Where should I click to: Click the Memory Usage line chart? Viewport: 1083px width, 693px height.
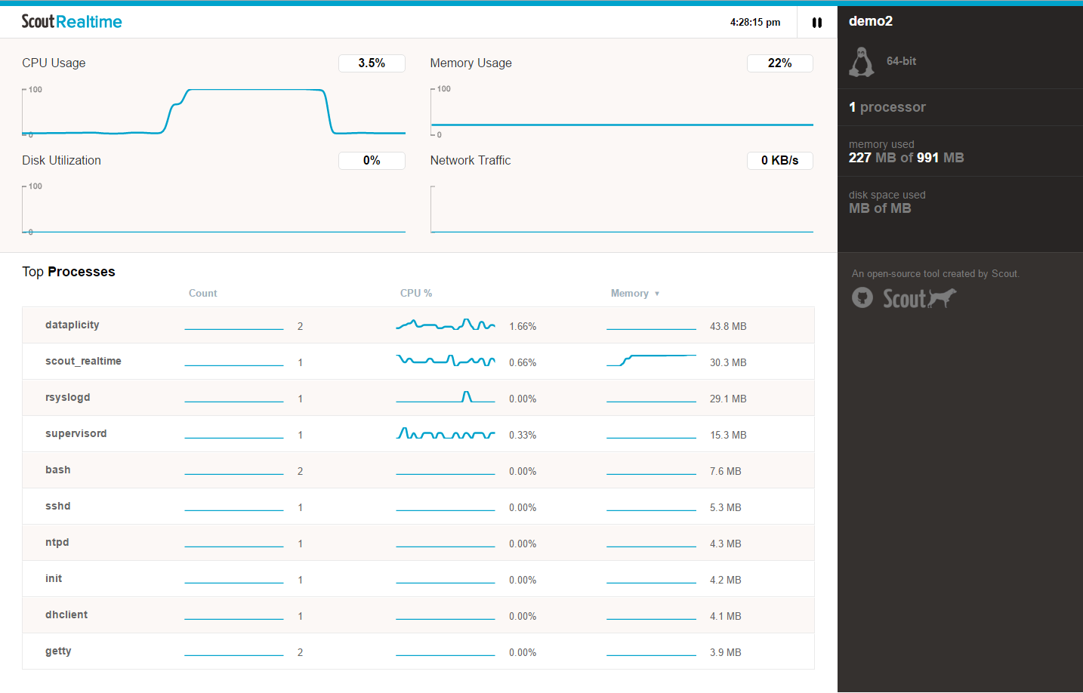pyautogui.click(x=622, y=112)
